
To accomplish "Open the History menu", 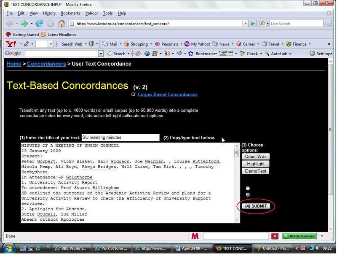I will click(49, 14).
